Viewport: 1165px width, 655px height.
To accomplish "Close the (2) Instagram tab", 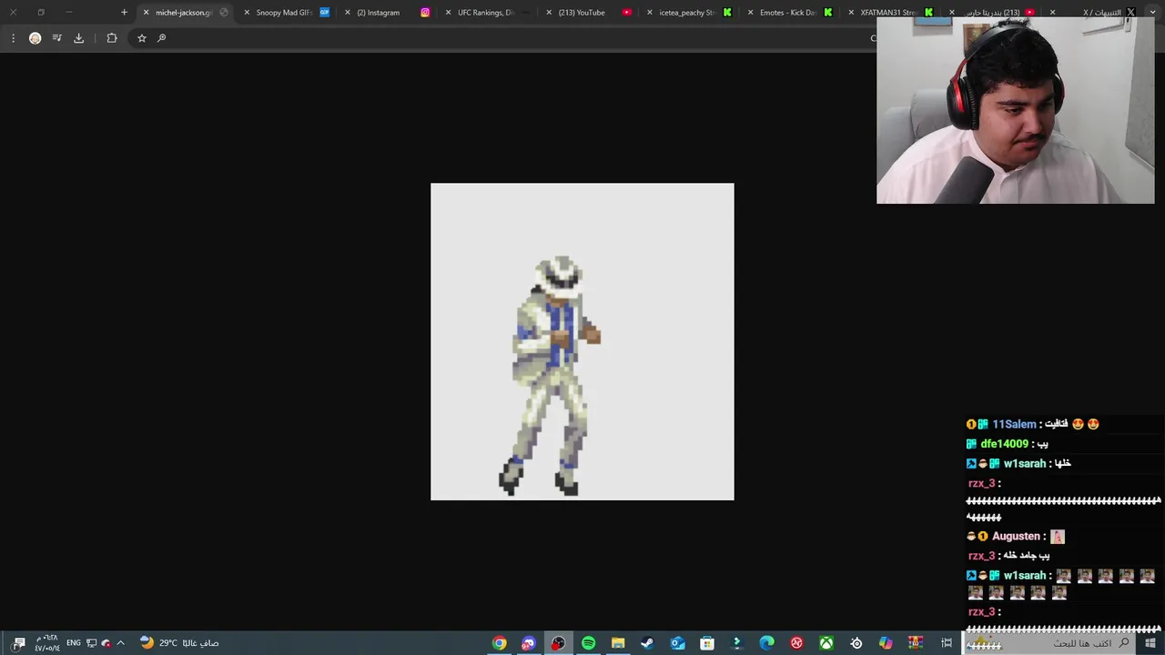I will point(348,13).
